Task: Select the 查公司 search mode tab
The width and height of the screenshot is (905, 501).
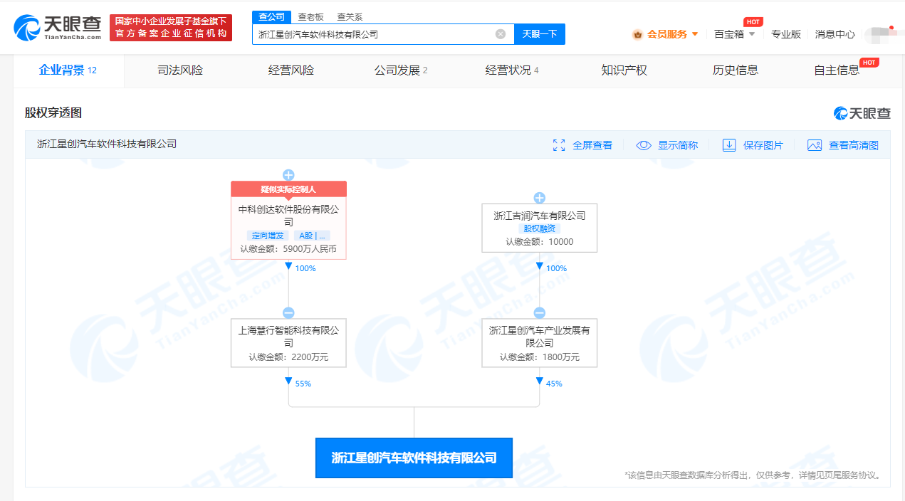Action: coord(271,17)
